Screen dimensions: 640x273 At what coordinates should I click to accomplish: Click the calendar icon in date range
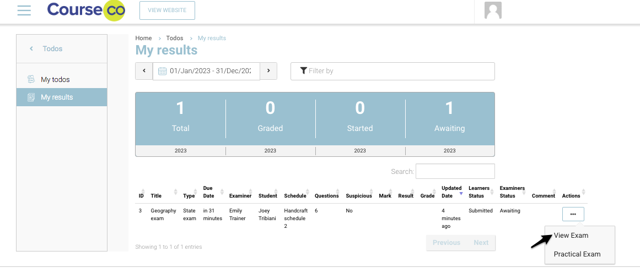tap(163, 71)
